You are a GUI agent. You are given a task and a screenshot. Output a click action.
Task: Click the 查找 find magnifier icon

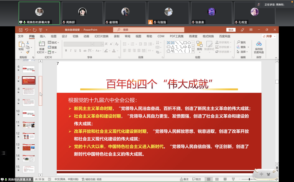point(238,42)
